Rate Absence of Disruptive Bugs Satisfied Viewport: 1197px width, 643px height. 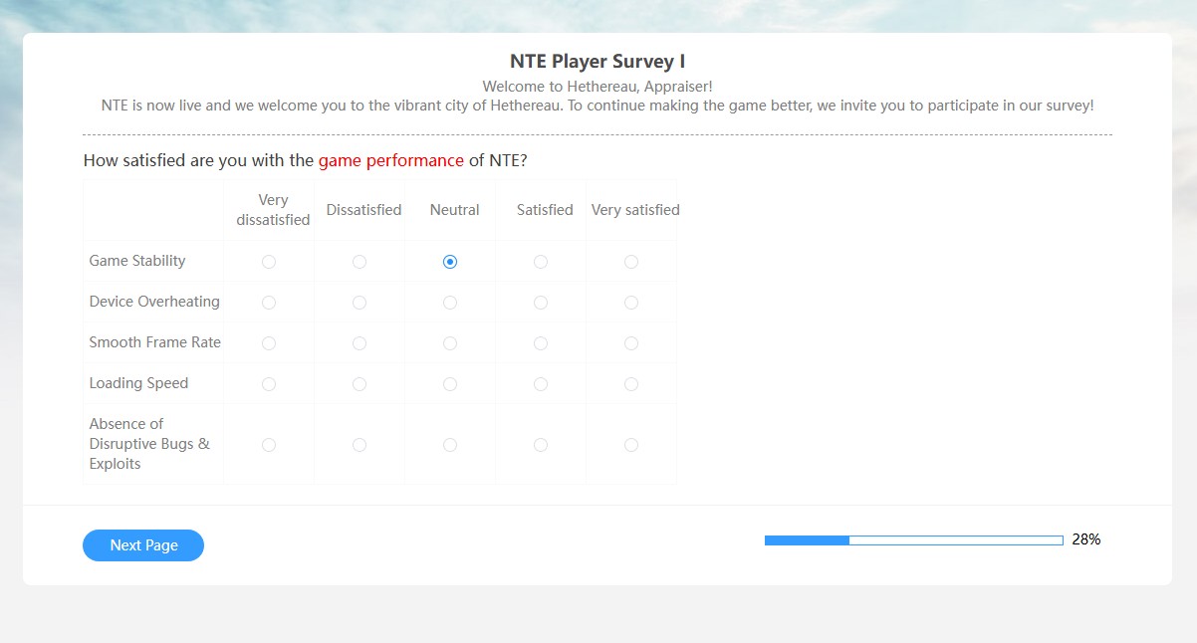click(x=541, y=445)
